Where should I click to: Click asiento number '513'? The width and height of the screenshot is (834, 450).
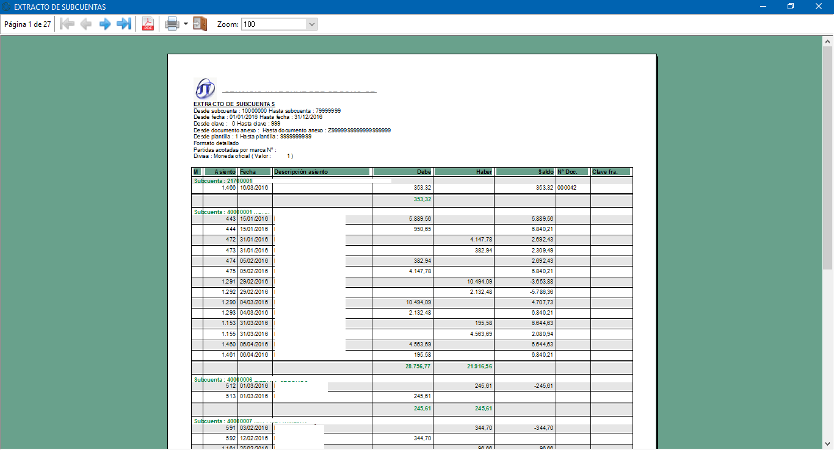click(231, 396)
